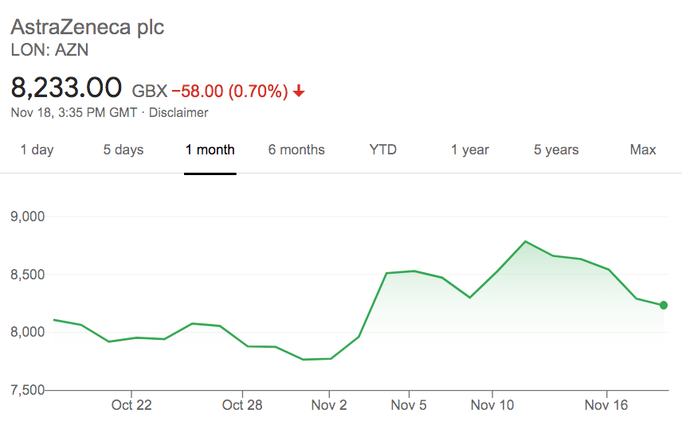Show the 6 months chart range
This screenshot has width=682, height=421.
[296, 150]
